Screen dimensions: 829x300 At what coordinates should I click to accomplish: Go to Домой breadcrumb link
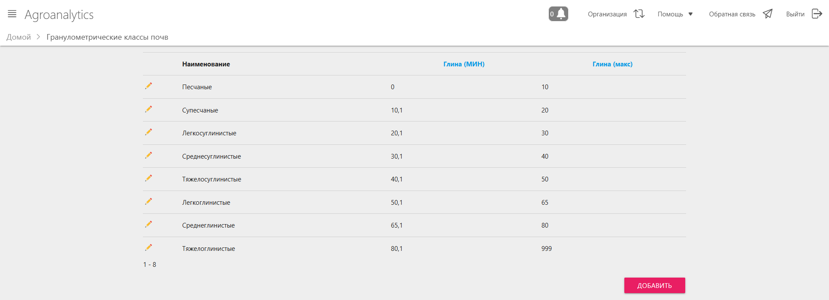click(19, 37)
